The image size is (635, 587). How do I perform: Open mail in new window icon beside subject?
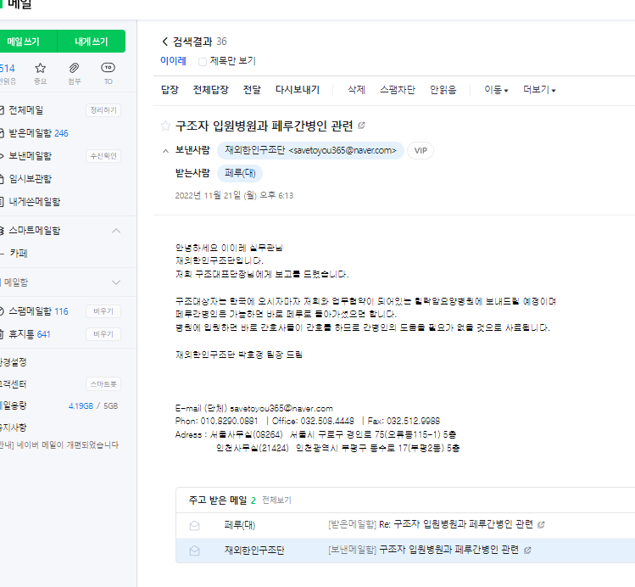point(361,126)
